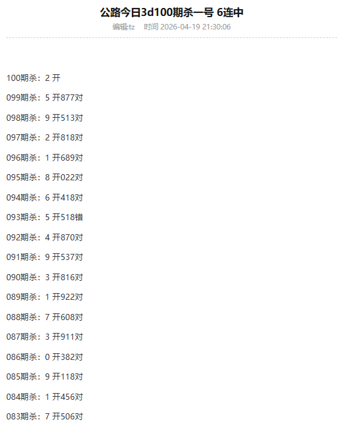Click the 088期杀 7 开608 row
Image resolution: width=342 pixels, height=428 pixels.
tap(45, 317)
